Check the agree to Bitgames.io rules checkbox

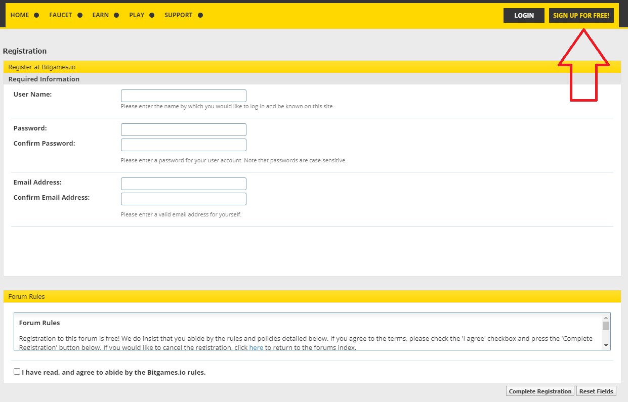tap(17, 372)
